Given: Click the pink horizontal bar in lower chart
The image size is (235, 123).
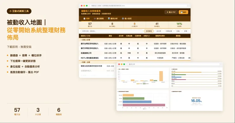Looking at the screenshot, I should (144, 105).
